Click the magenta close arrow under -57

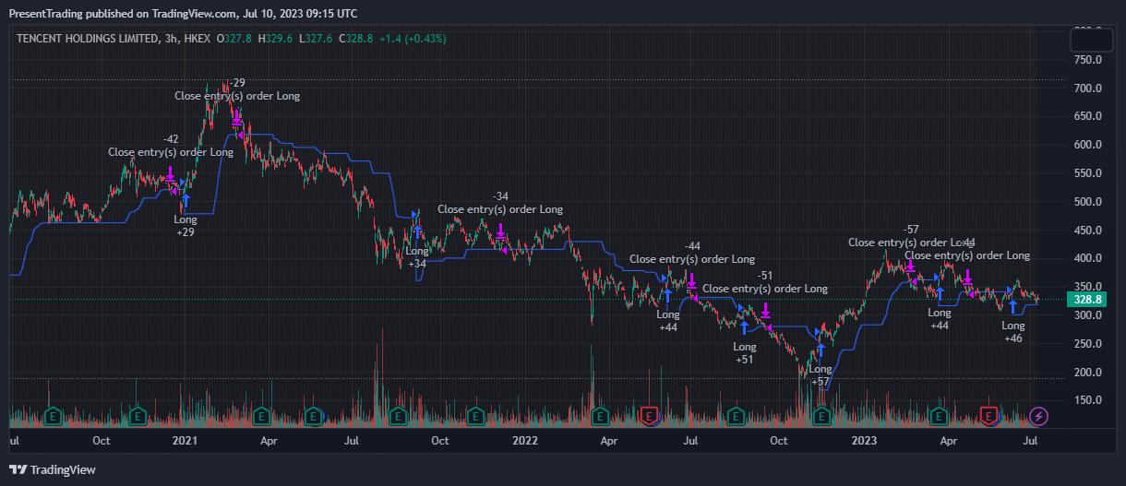(x=910, y=266)
